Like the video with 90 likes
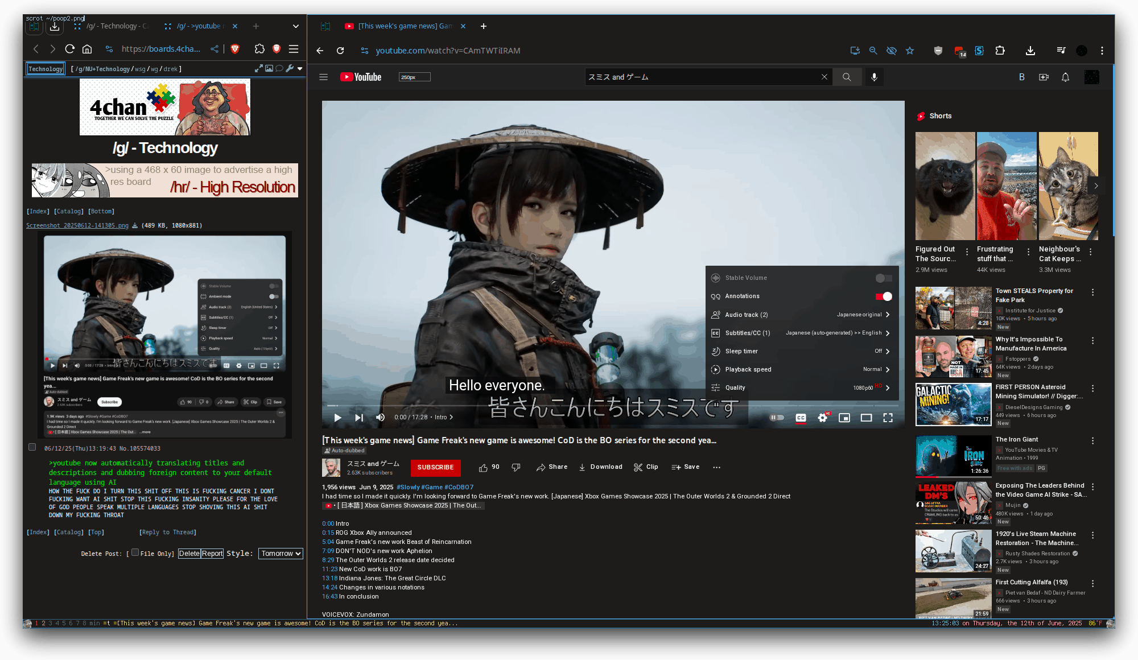Screen dimensions: 1138x660 (x=489, y=468)
